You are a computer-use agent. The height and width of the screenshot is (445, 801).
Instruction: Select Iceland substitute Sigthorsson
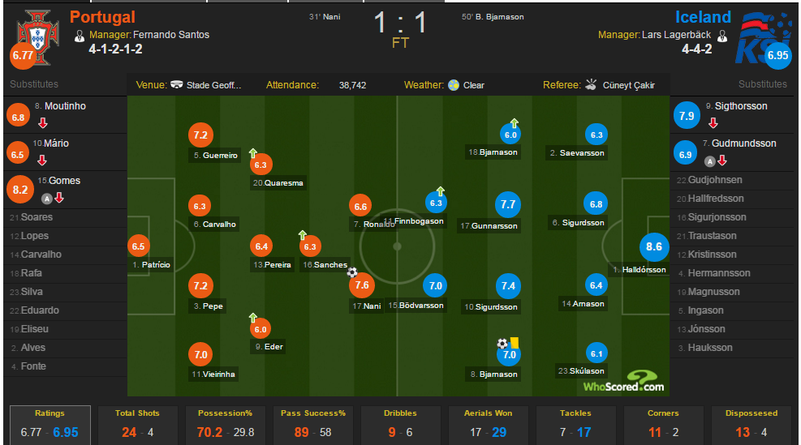pyautogui.click(x=736, y=106)
